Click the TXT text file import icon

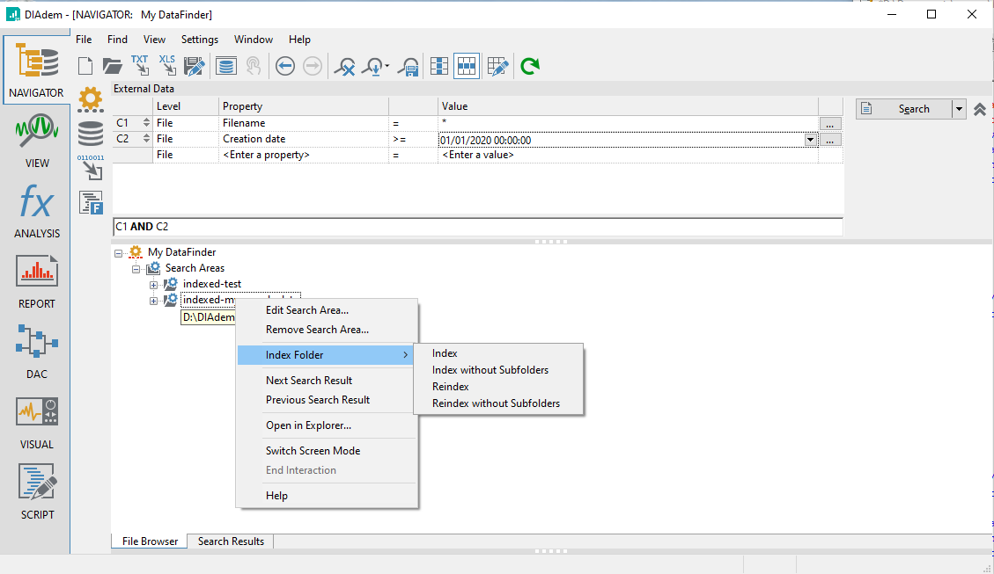(140, 66)
